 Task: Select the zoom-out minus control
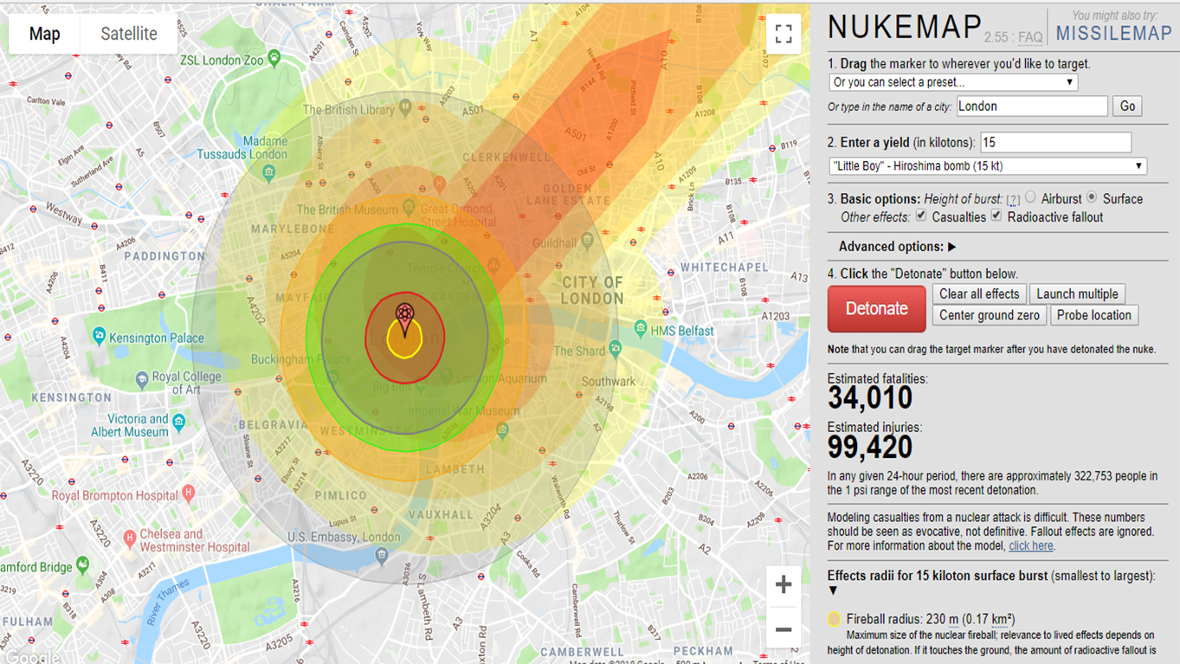coord(783,629)
